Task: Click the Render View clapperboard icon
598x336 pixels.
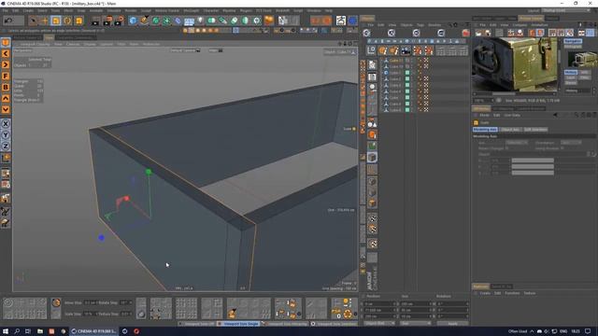Action: pyautogui.click(x=95, y=21)
